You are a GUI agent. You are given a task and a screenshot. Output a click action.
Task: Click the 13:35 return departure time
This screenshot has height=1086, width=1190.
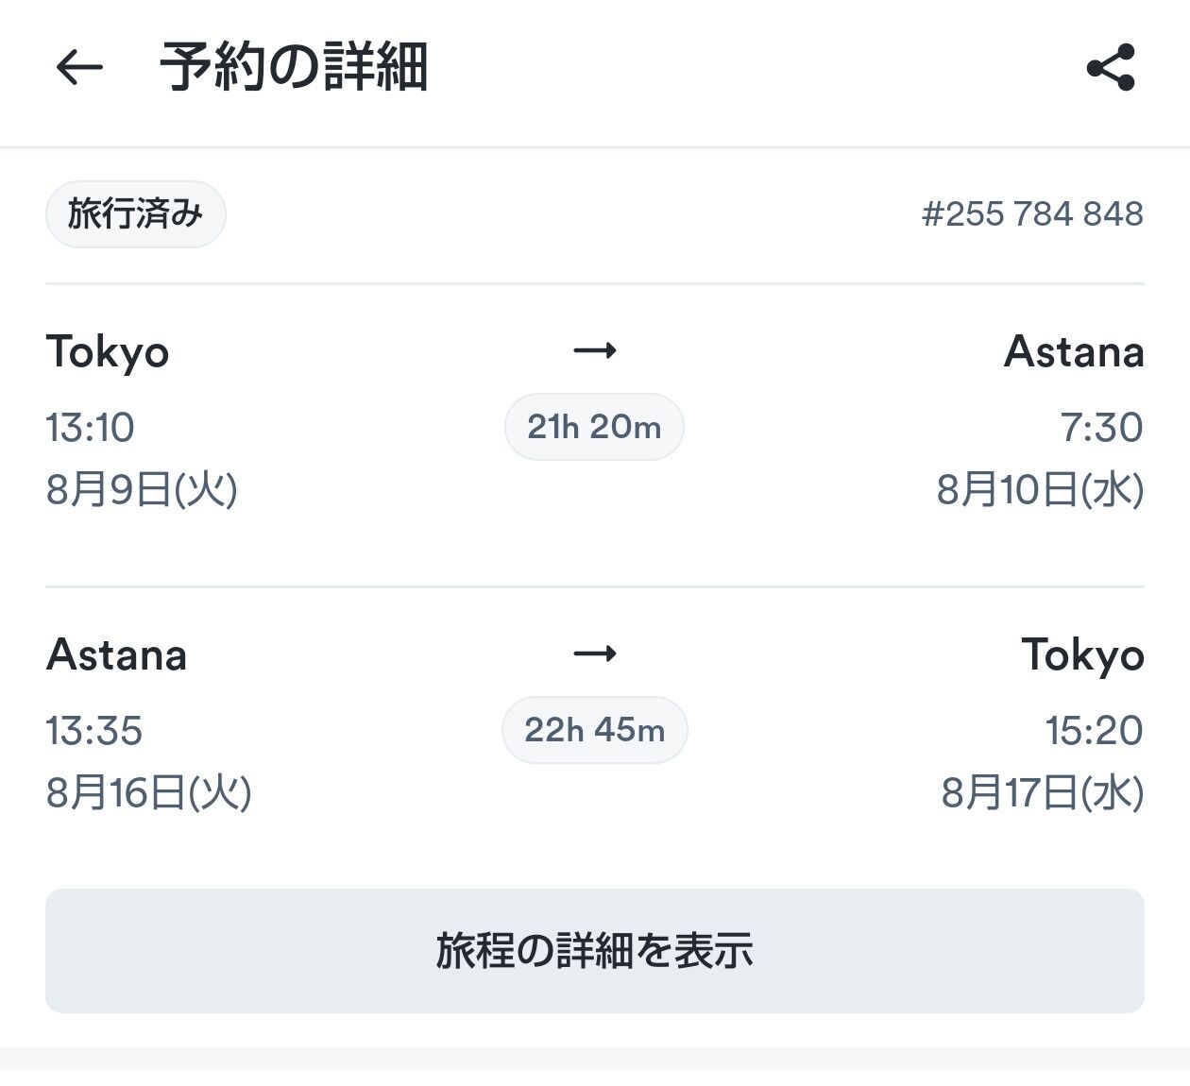point(94,731)
